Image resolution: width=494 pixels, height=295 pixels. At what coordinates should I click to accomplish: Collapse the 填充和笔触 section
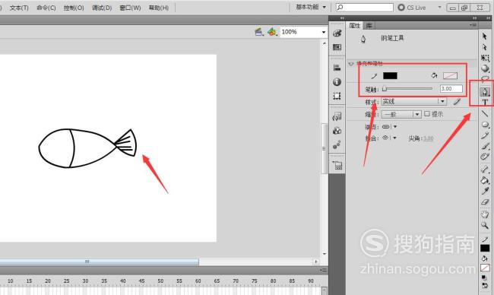351,64
